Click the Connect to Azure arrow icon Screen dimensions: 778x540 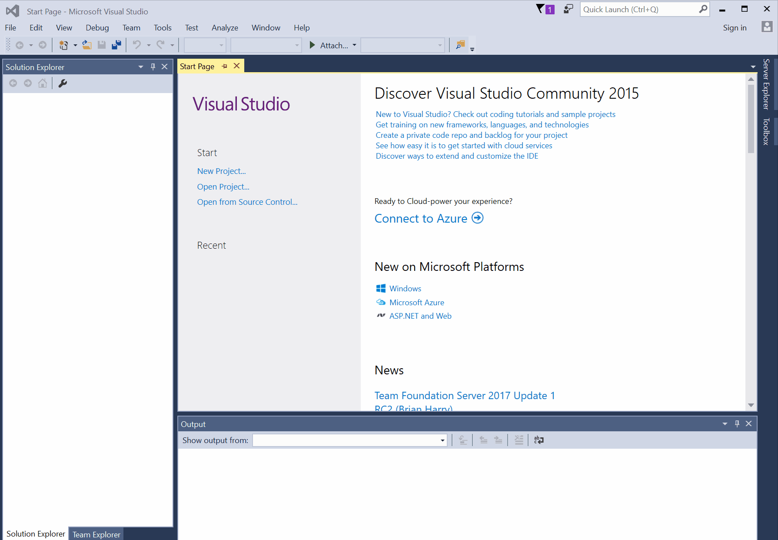478,218
